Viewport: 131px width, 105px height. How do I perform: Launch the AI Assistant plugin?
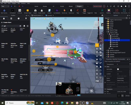click(13, 11)
